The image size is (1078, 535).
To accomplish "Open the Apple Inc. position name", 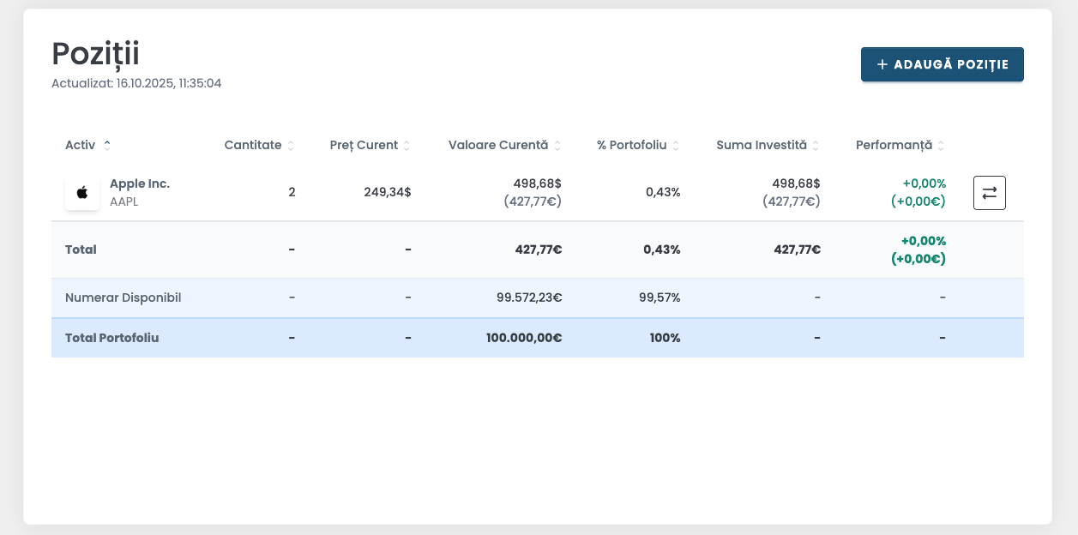I will (140, 183).
